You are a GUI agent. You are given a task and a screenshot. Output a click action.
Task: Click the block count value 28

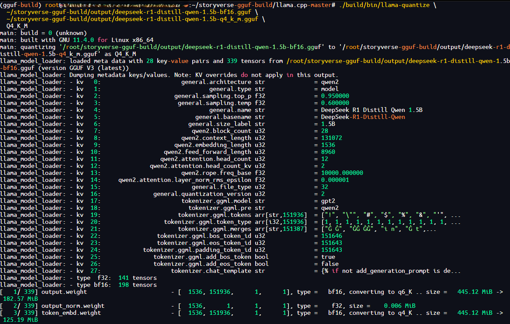coord(325,131)
